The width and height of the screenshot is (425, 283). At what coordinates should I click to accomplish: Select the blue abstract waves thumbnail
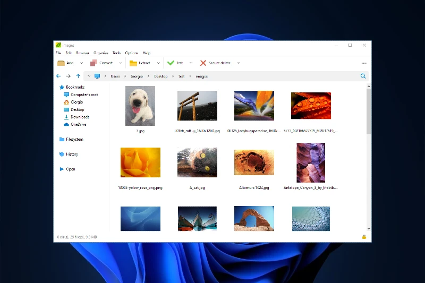(x=140, y=219)
